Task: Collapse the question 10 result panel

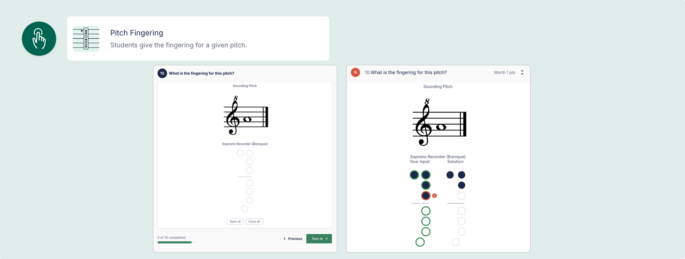Action: 522,73
